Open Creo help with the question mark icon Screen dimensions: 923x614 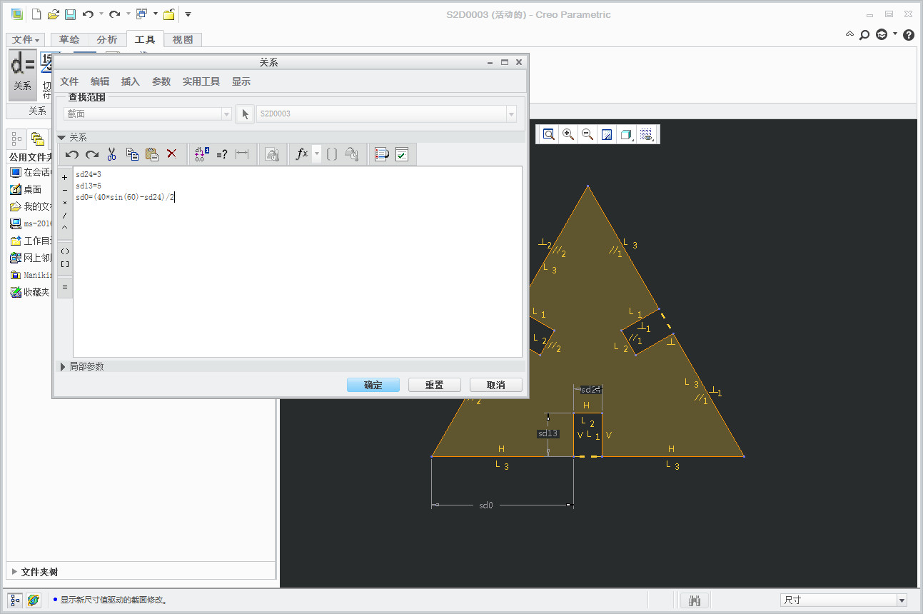coord(909,34)
